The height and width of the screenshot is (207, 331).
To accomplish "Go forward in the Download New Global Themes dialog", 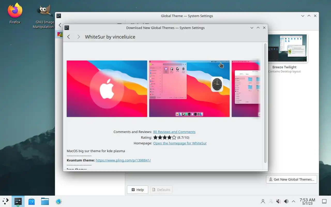I will point(78,37).
